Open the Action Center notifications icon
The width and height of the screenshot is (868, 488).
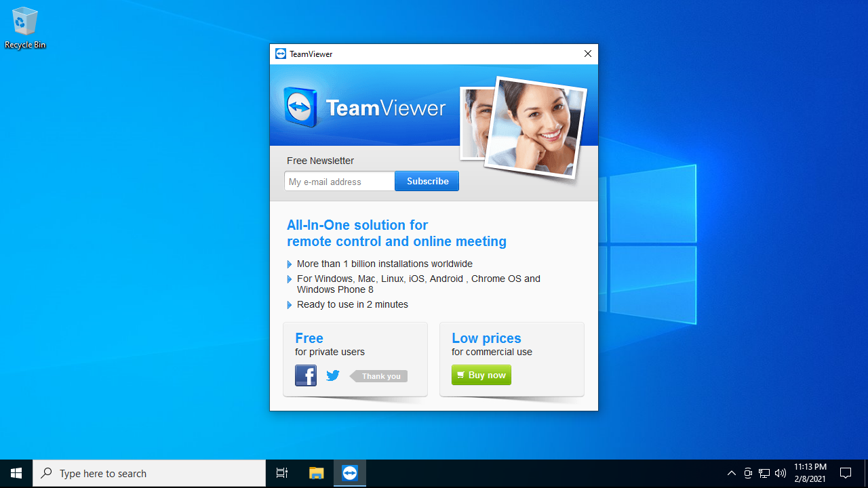point(846,473)
